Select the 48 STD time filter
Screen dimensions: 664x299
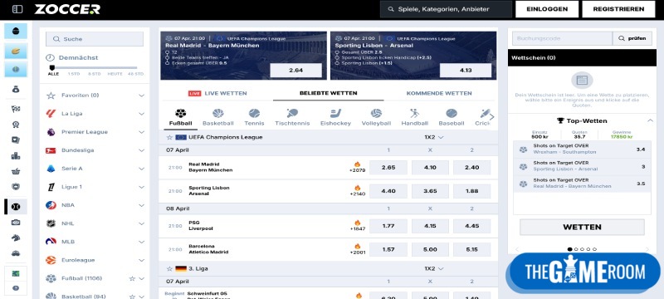pyautogui.click(x=136, y=74)
